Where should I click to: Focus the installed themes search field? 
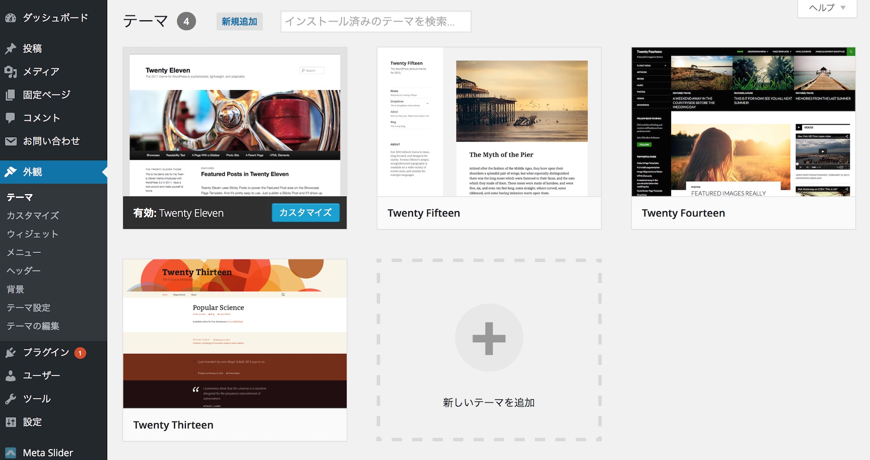376,22
